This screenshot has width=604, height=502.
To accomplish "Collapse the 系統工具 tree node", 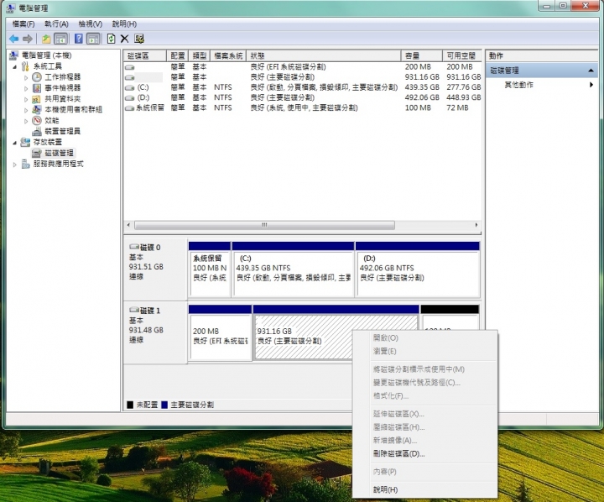I will coord(14,66).
